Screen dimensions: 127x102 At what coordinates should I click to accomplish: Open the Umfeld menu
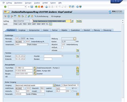click(45, 3)
